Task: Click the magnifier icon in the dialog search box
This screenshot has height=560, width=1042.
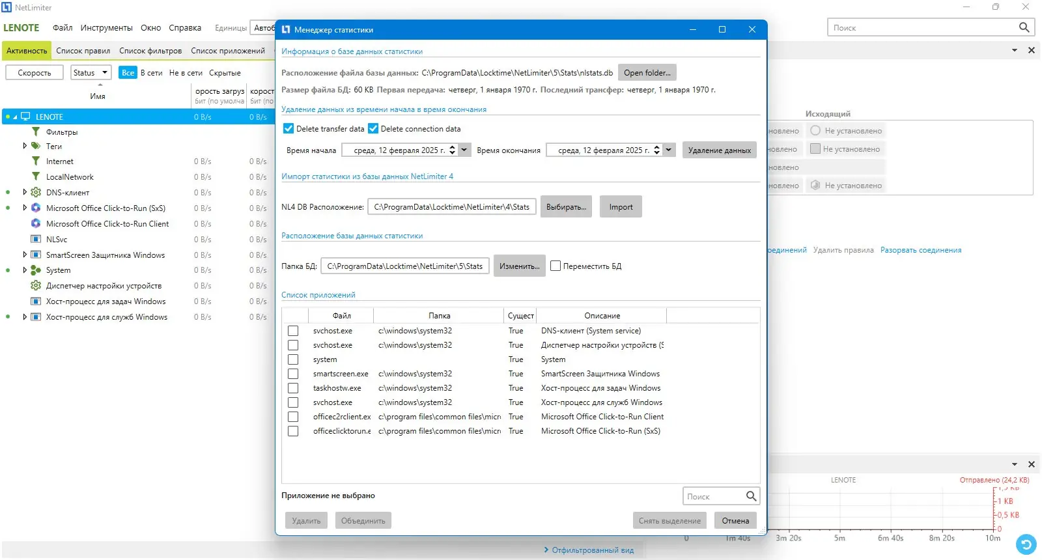Action: point(751,496)
